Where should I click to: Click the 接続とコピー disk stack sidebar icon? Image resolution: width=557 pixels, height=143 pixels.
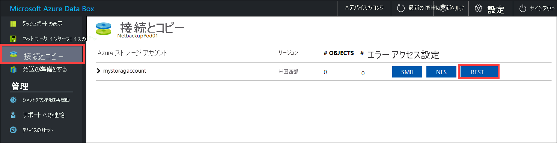pyautogui.click(x=14, y=55)
